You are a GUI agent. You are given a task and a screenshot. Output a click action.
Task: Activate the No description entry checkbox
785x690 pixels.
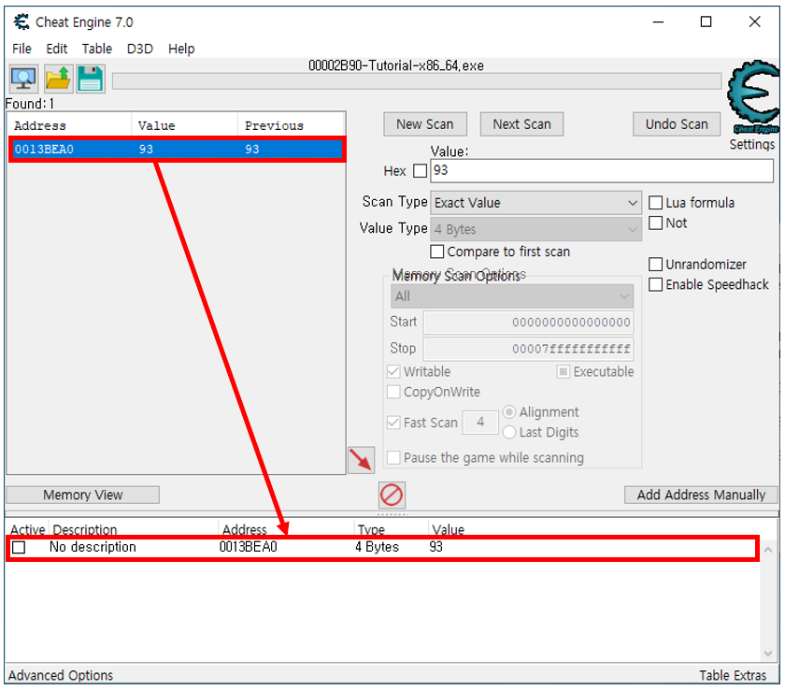(19, 547)
